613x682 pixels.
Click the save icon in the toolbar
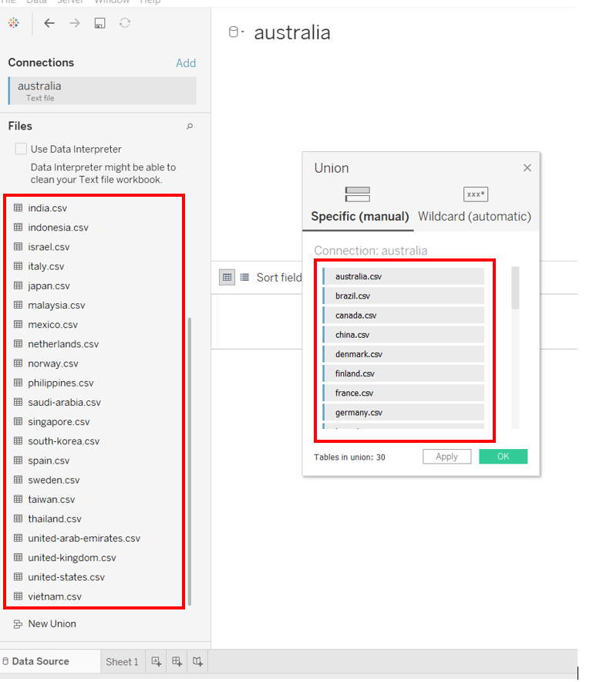99,23
